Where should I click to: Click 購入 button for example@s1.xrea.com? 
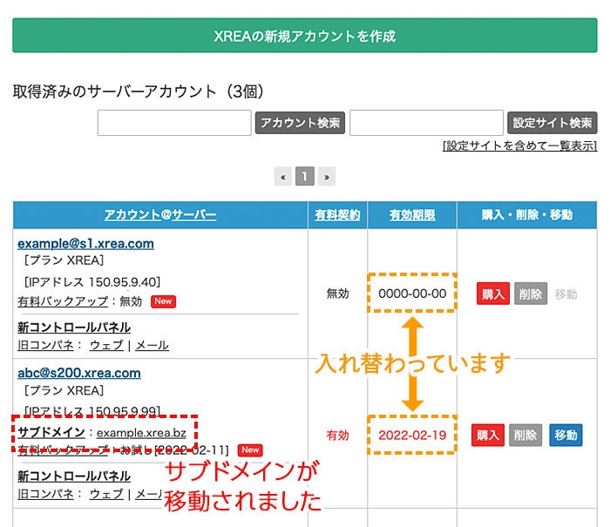coord(492,294)
